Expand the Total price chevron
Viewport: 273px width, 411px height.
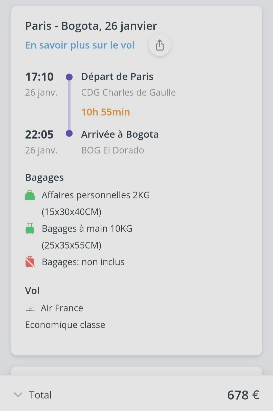pos(18,395)
